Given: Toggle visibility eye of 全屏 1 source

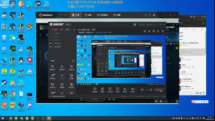Looking at the screenshot, I should [x=50, y=47].
